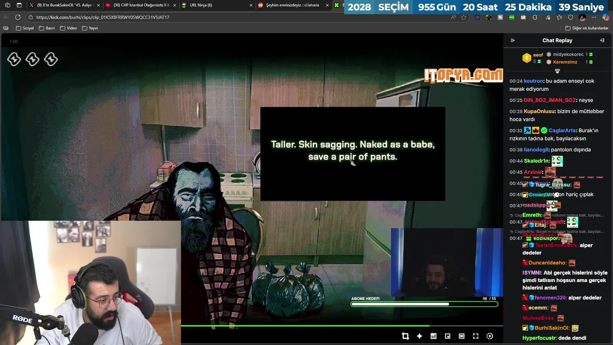Click the Chat Replay heading
613x345 pixels.
click(x=557, y=40)
